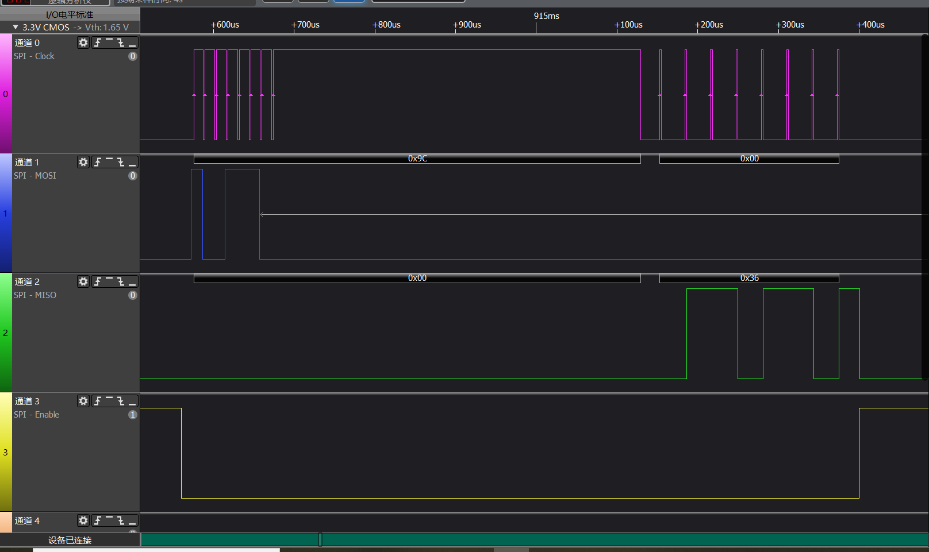Click the state badge of SPI - Clock
929x552 pixels.
pyautogui.click(x=133, y=56)
